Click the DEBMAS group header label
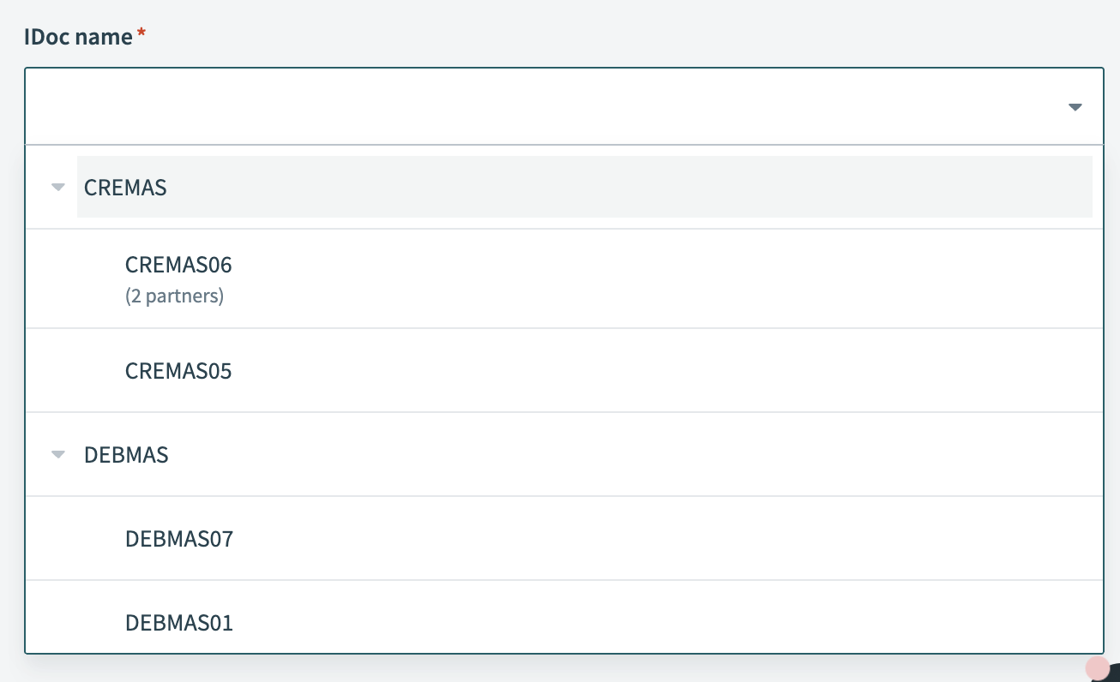This screenshot has width=1120, height=682. click(126, 455)
